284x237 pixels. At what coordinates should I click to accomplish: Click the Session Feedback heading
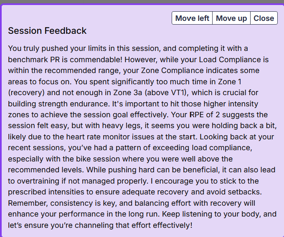tap(47, 30)
